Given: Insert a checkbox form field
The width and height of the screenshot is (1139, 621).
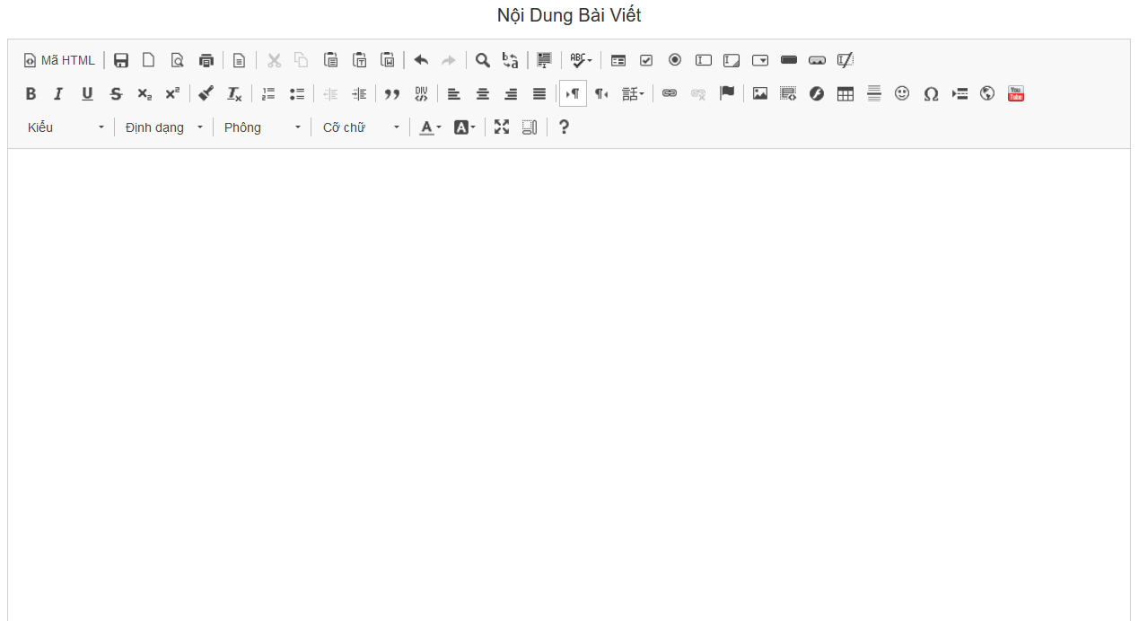Looking at the screenshot, I should pyautogui.click(x=646, y=60).
